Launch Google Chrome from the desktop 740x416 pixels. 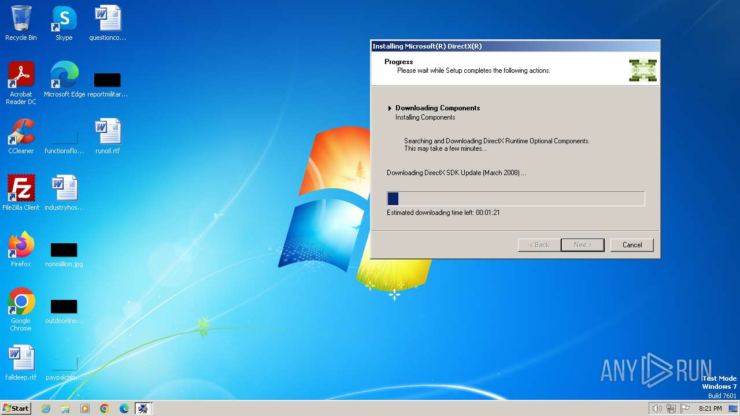[21, 310]
